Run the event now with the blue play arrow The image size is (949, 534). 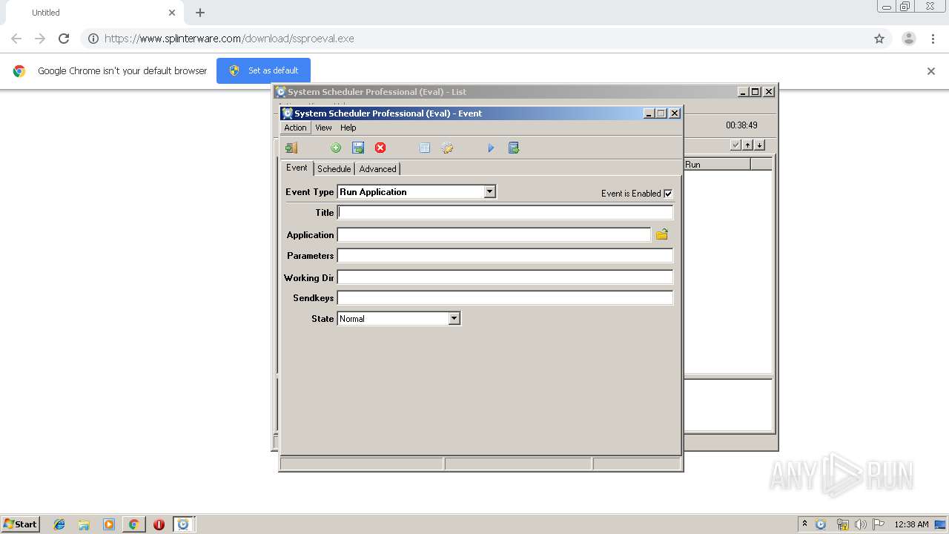click(491, 148)
